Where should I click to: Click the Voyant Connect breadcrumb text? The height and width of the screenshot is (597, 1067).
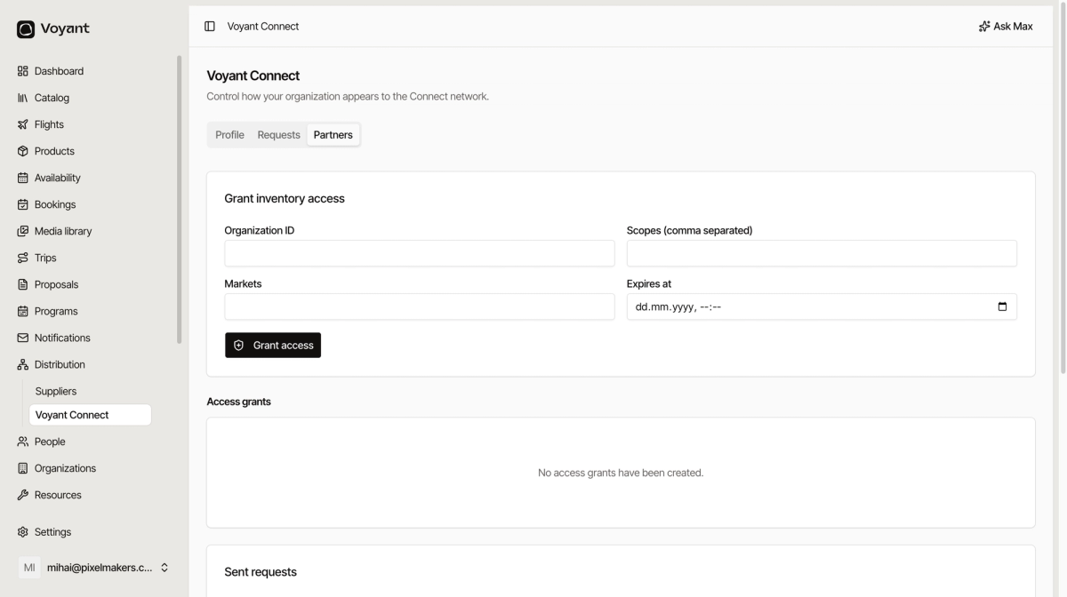point(263,27)
